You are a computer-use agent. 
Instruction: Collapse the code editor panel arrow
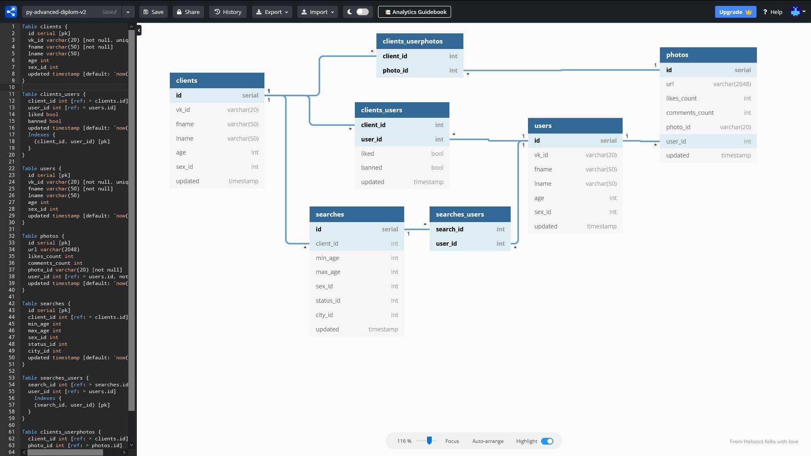click(x=139, y=30)
